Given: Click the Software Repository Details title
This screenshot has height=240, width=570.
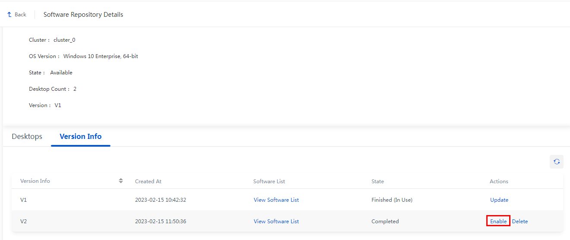Looking at the screenshot, I should click(x=83, y=15).
